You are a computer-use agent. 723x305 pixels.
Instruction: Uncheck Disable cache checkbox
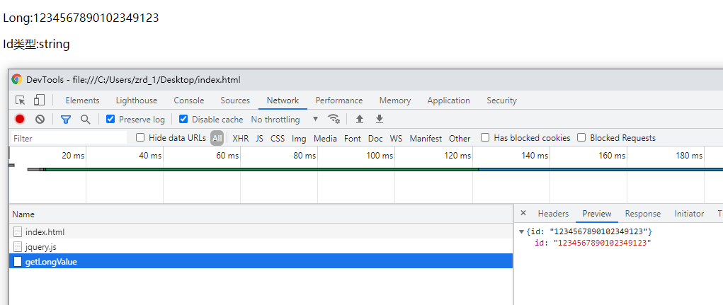click(x=183, y=120)
